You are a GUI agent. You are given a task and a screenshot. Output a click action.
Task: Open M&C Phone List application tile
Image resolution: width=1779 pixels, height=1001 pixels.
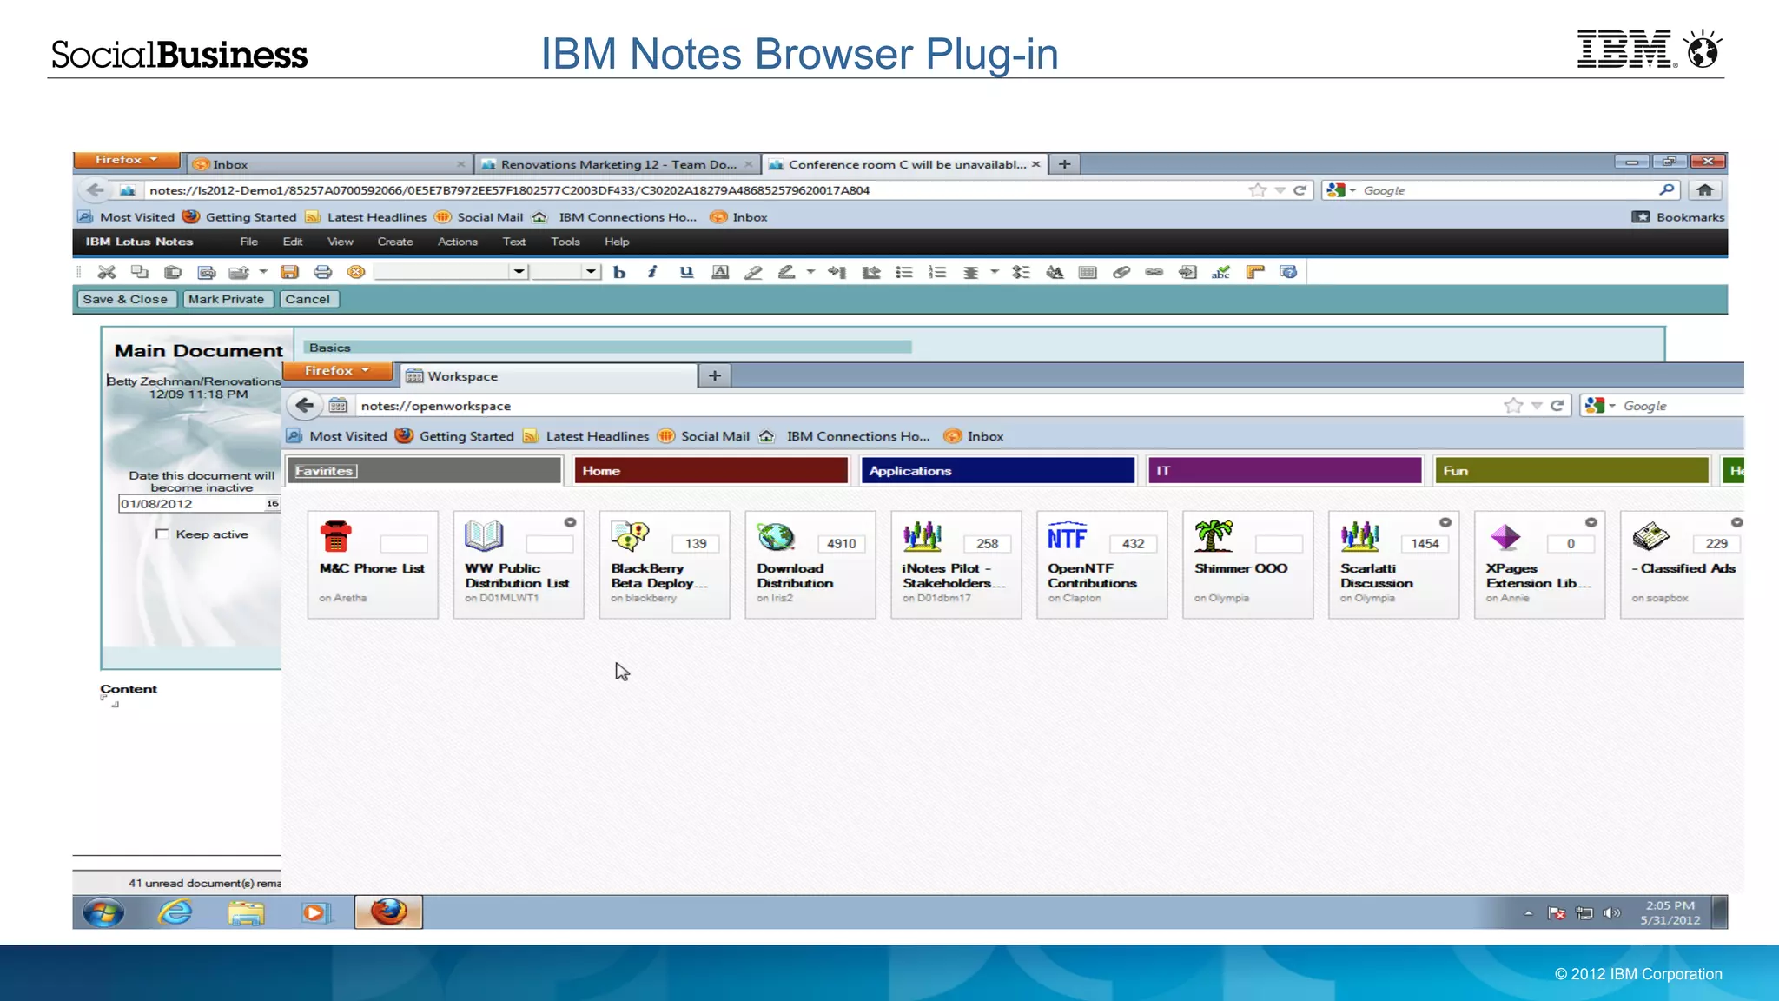click(373, 564)
